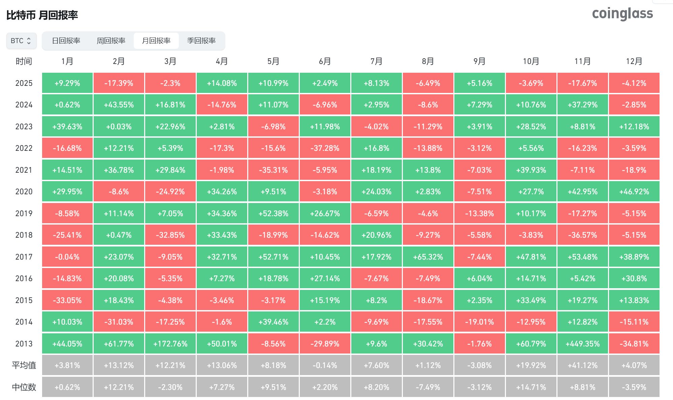Switch to the 日回报率 tab
Image resolution: width=673 pixels, height=400 pixels.
pos(66,40)
